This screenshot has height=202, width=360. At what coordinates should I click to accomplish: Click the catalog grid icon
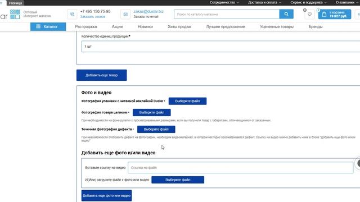click(38, 26)
